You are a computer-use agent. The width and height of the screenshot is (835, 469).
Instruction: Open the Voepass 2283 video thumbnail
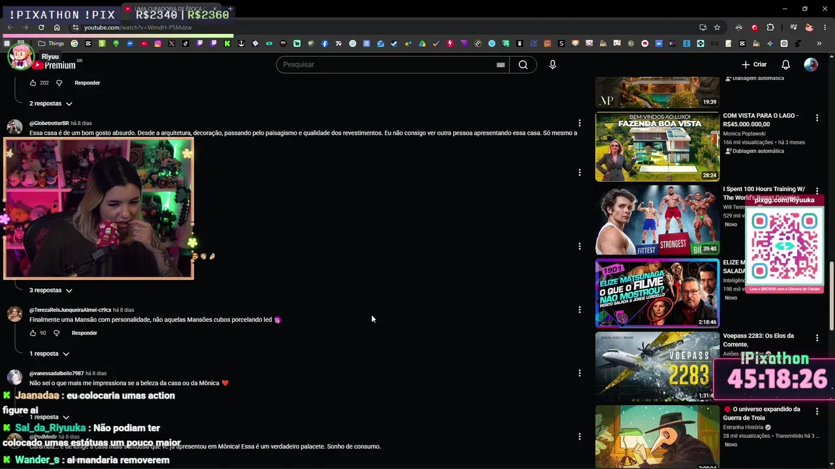pos(658,367)
